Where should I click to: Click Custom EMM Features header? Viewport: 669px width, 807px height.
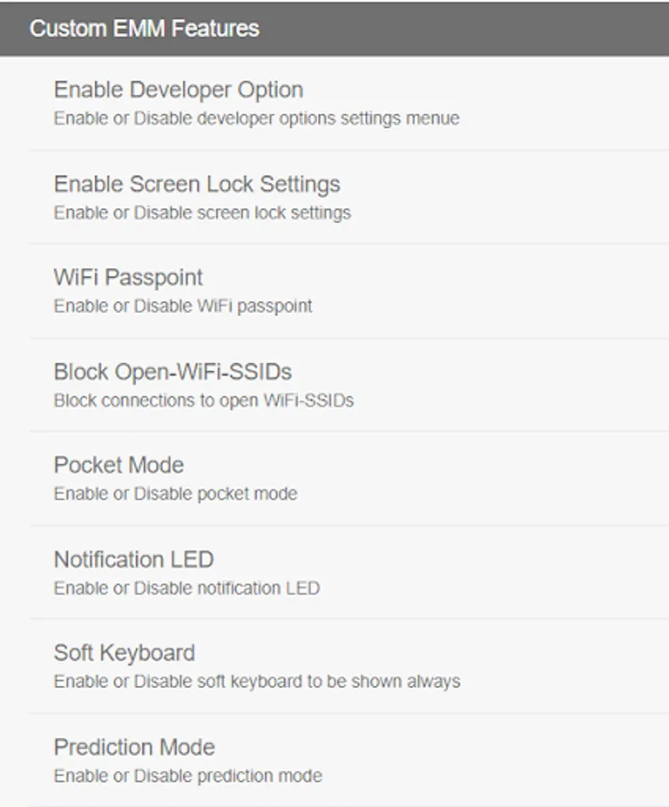point(334,29)
